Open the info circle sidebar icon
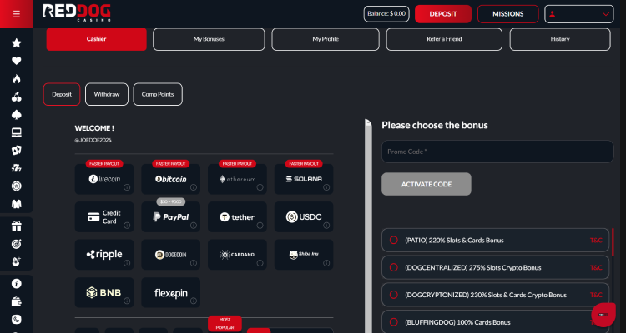626x333 pixels. (17, 284)
